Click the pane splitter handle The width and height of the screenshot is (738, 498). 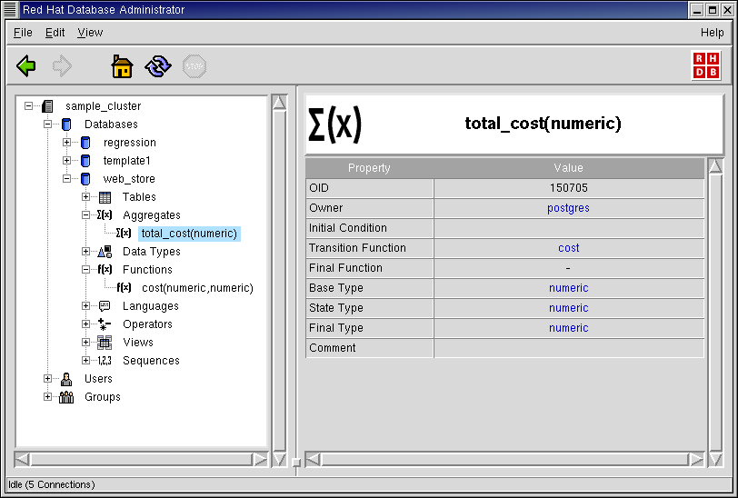click(296, 463)
